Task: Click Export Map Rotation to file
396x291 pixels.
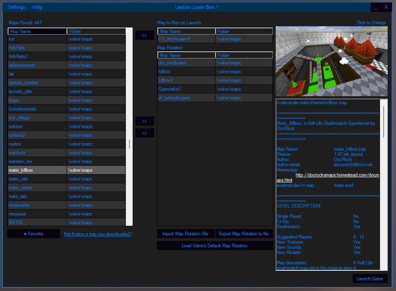Action: tap(244, 234)
